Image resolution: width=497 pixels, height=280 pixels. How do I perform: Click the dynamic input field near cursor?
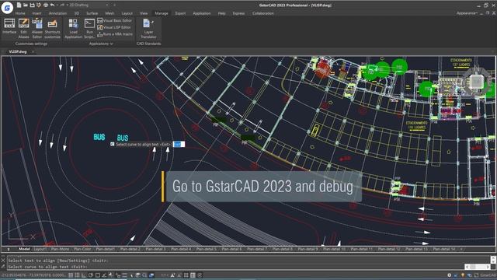click(179, 144)
